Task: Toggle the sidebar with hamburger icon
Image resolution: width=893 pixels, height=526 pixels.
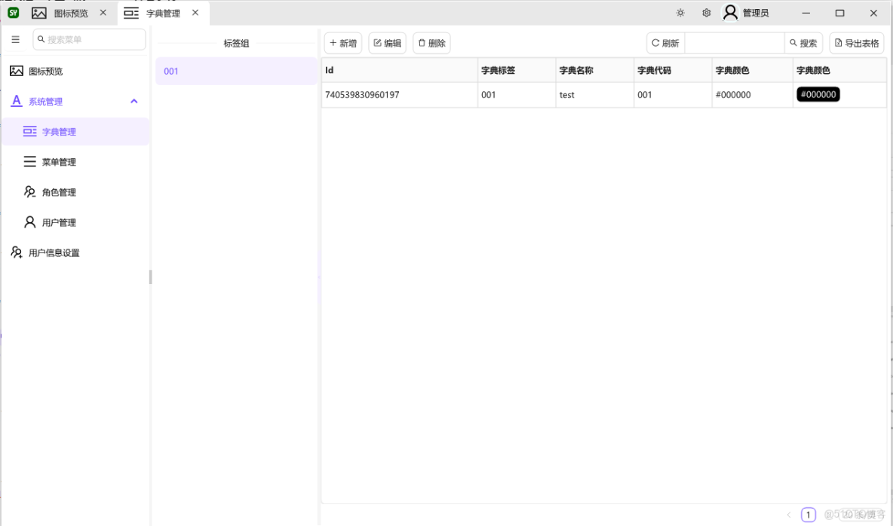Action: (x=15, y=39)
